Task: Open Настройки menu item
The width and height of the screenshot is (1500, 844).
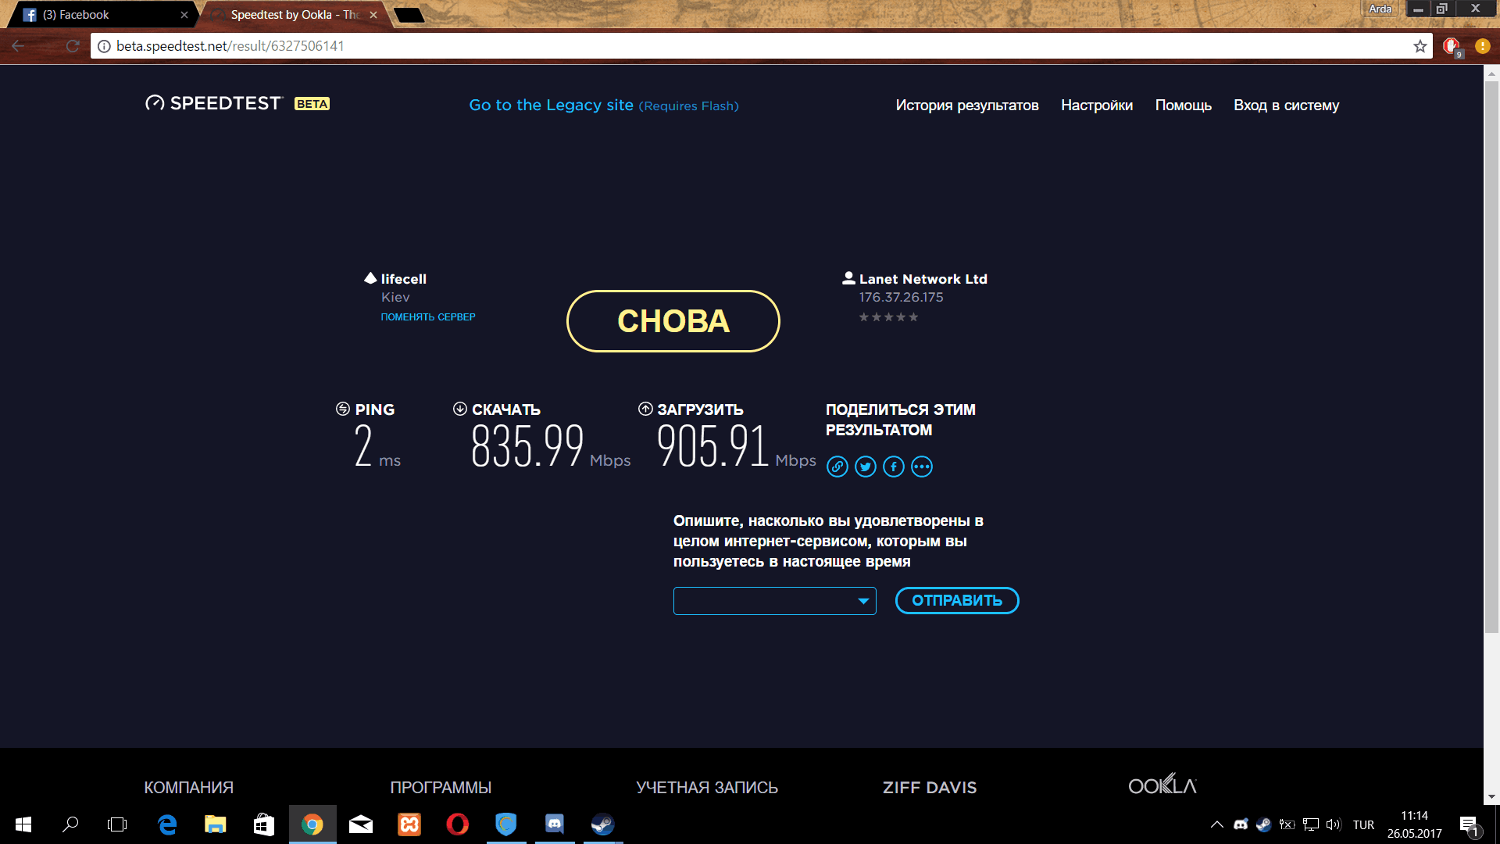Action: click(x=1097, y=105)
